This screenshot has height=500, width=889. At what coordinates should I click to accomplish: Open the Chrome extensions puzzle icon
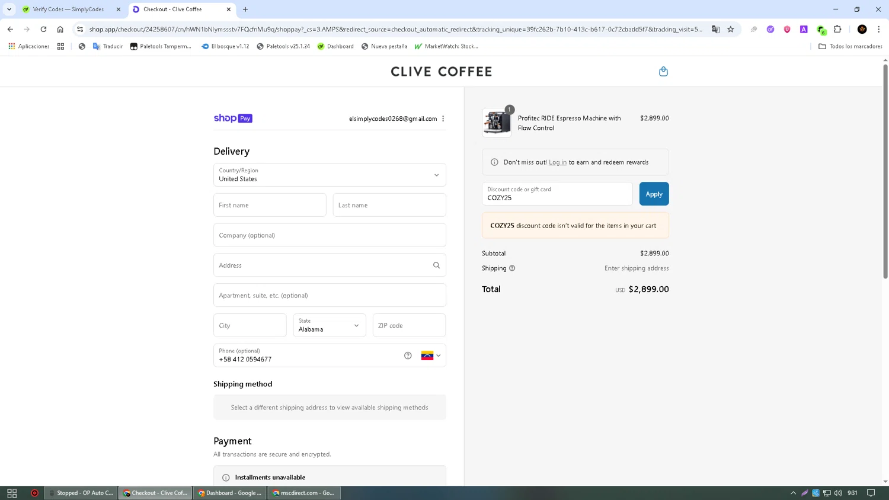point(837,29)
